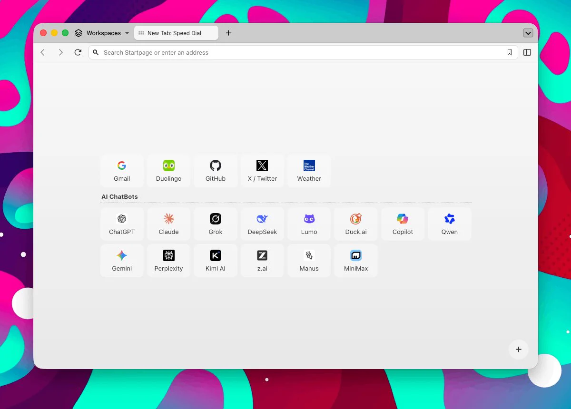Reload the current page

pos(78,52)
